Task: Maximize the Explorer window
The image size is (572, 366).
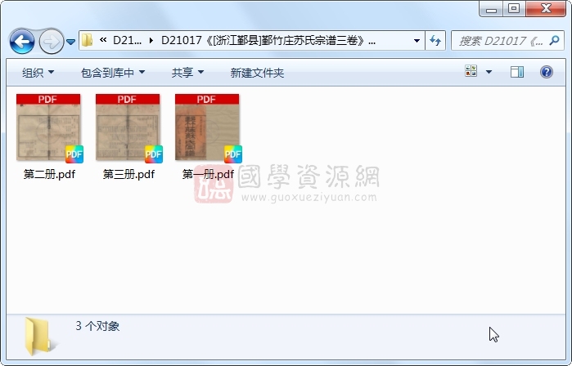Action: point(514,8)
